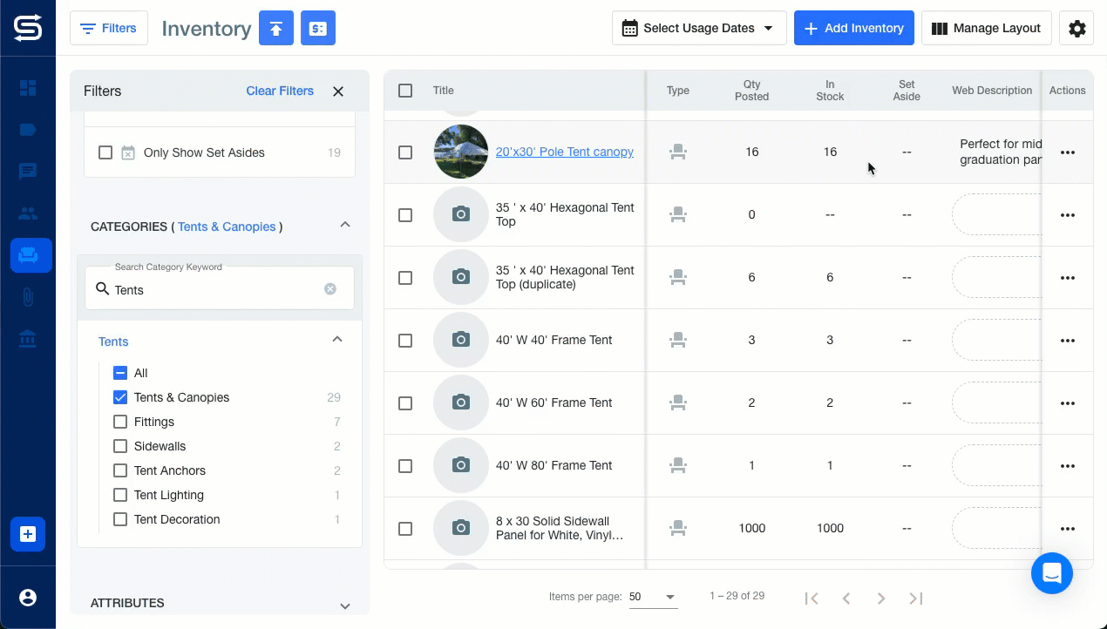Screen dimensions: 1107x629
Task: Click the Filters button in the top bar
Action: click(x=109, y=29)
